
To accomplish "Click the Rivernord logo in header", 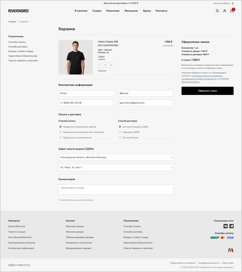I will coord(18,11).
